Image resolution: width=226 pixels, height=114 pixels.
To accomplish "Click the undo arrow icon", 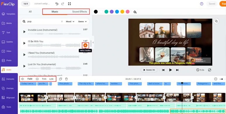I will [57, 4].
